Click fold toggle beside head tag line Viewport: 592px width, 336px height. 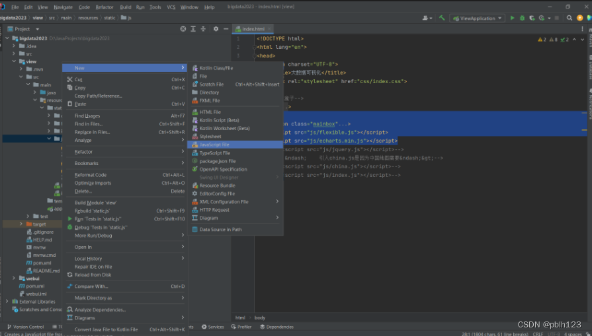[x=255, y=55]
